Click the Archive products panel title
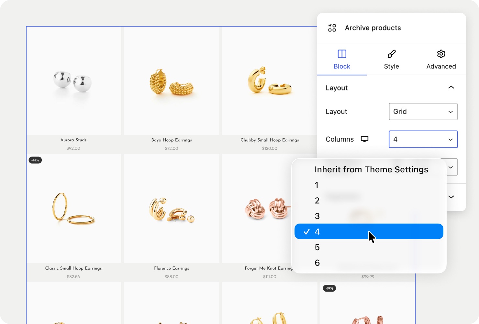479x324 pixels. pos(373,28)
